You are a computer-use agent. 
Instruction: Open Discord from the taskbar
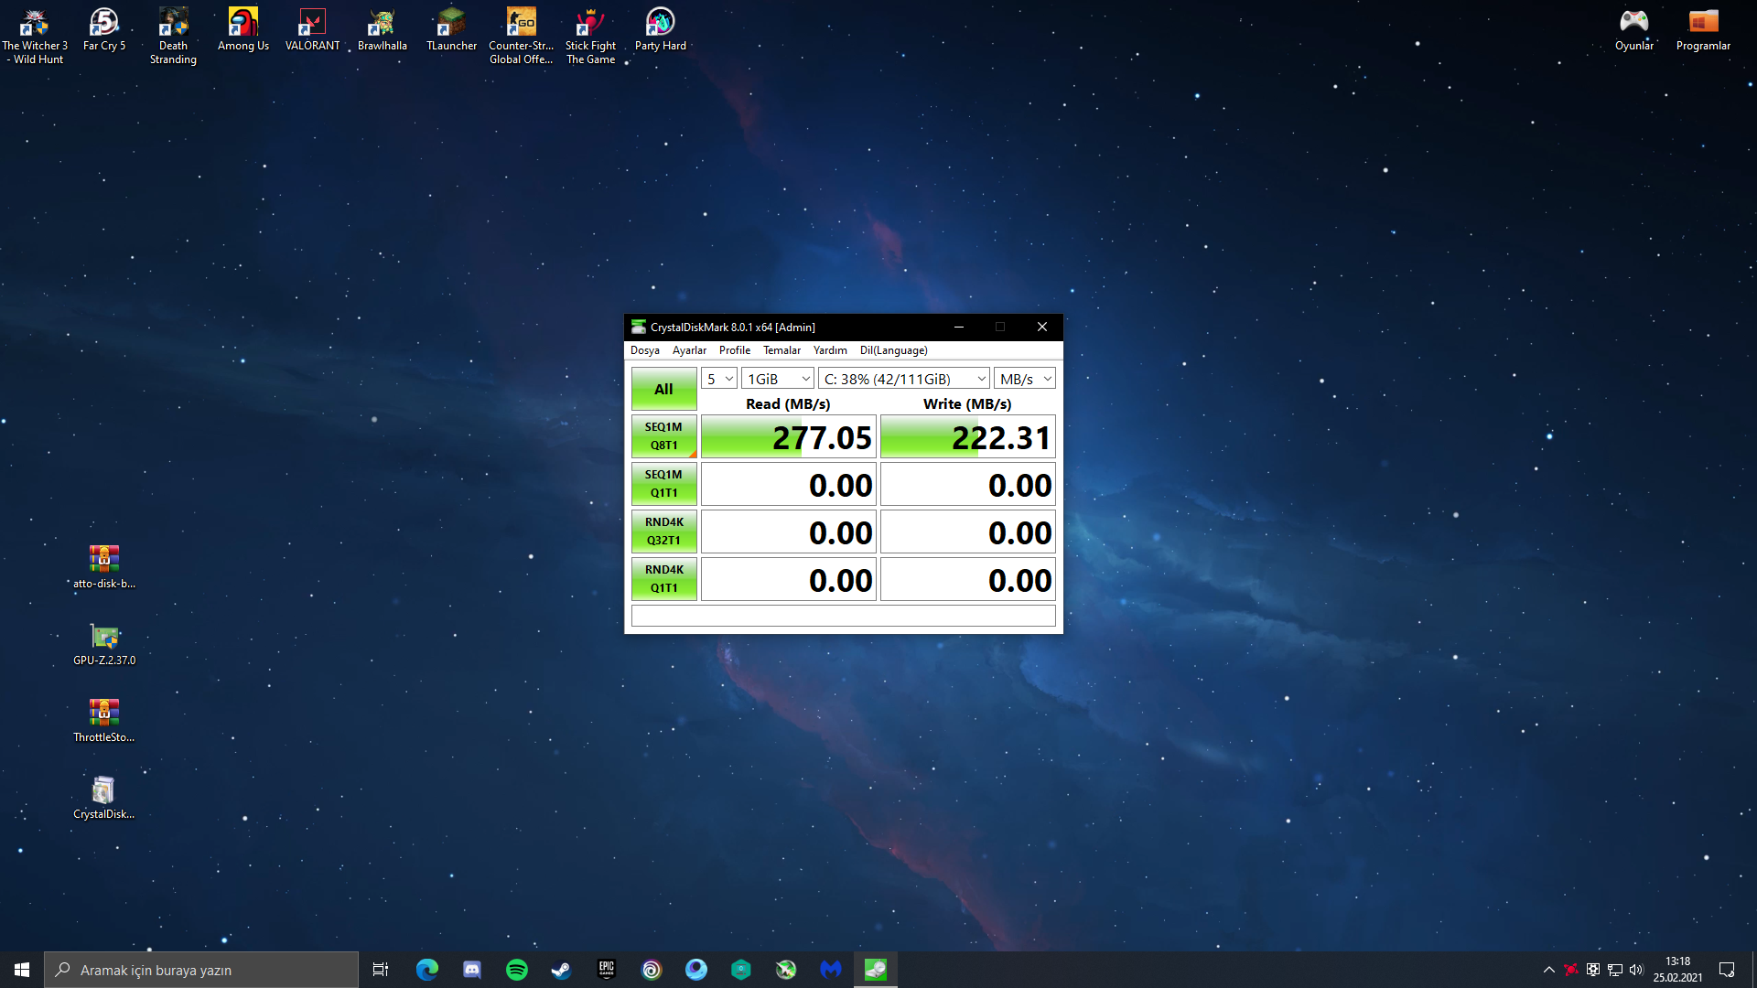tap(472, 970)
